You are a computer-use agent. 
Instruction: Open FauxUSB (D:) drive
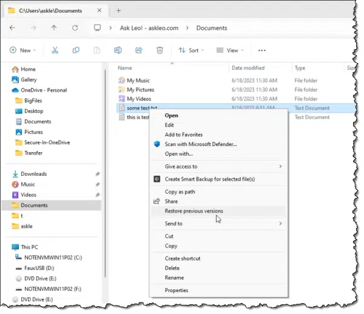39,268
